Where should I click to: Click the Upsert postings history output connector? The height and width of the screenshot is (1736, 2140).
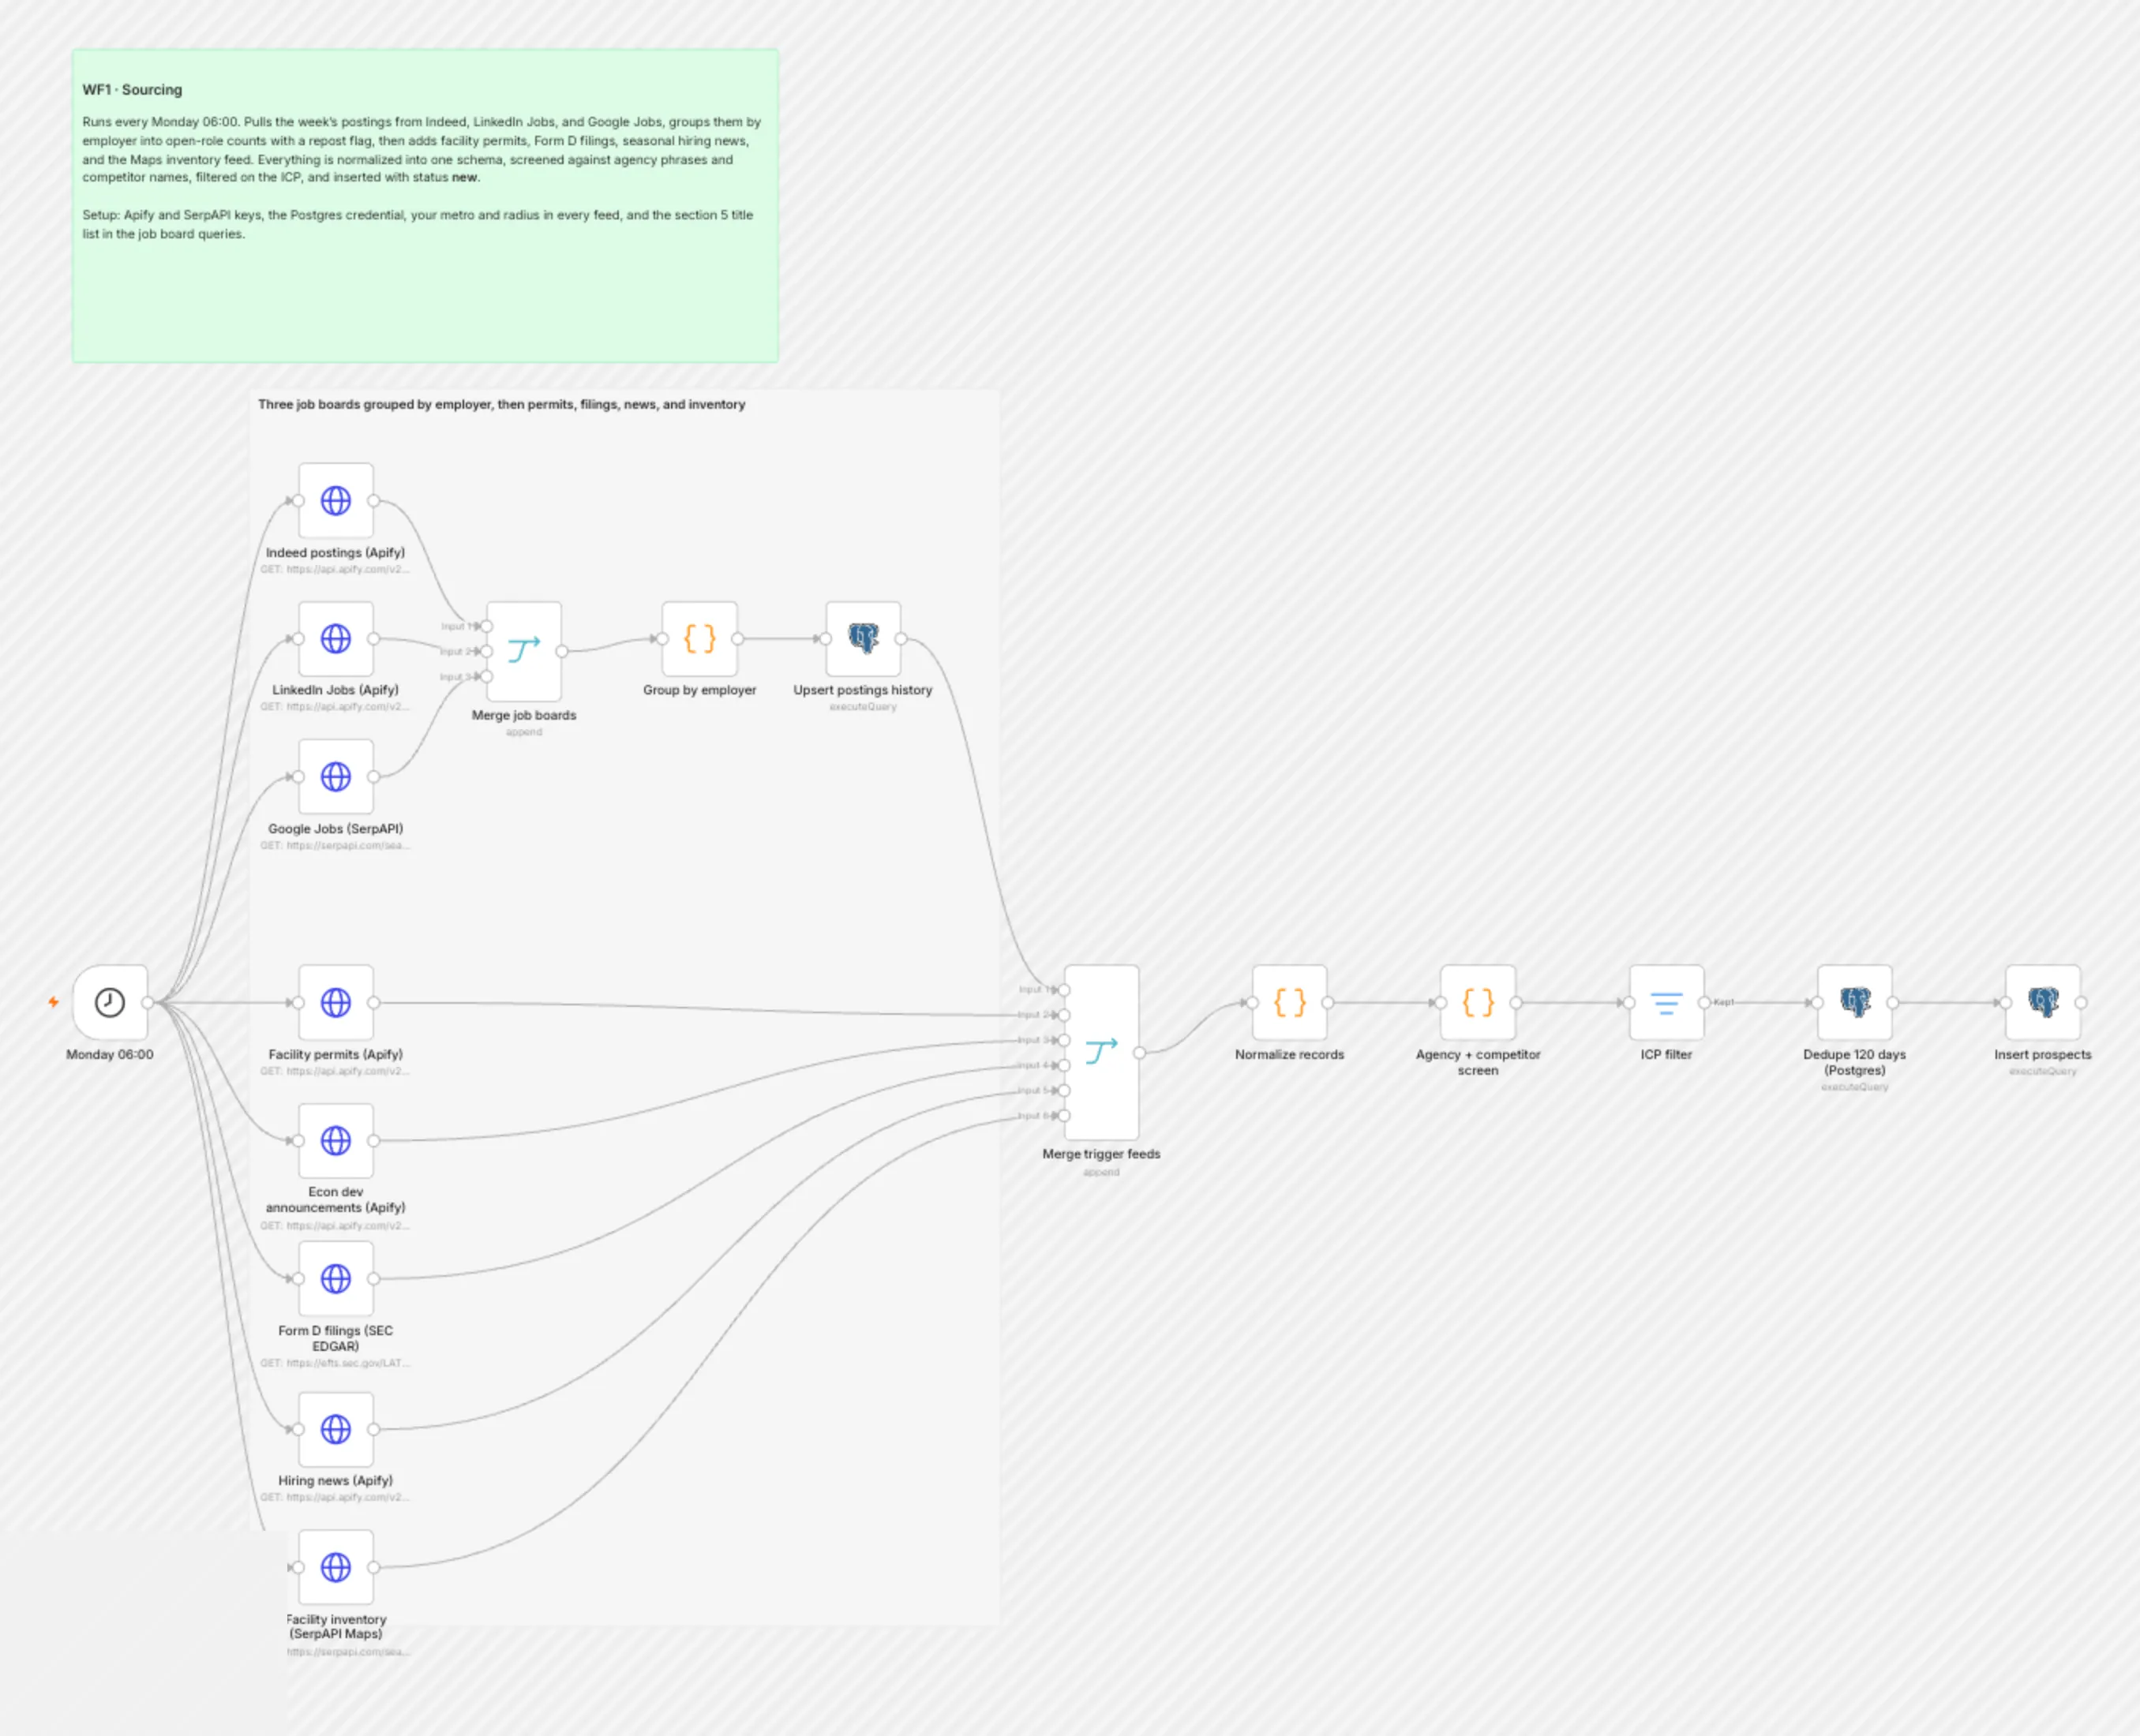tap(901, 638)
